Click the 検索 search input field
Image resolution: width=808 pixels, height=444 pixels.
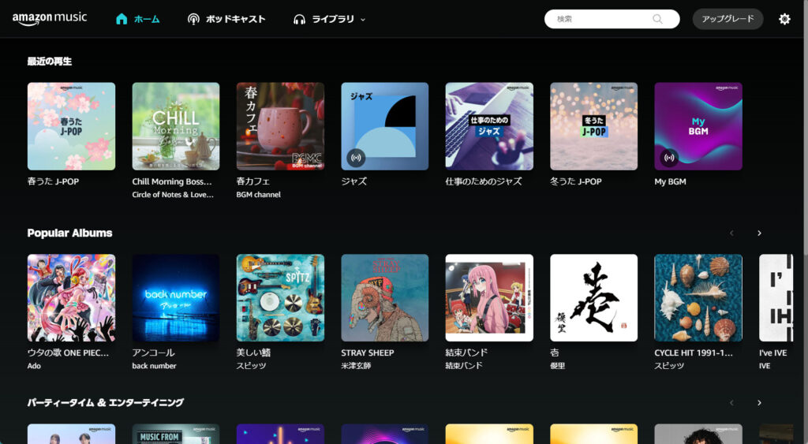click(612, 19)
